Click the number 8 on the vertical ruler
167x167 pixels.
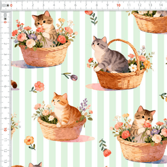pyautogui.click(x=5, y=108)
